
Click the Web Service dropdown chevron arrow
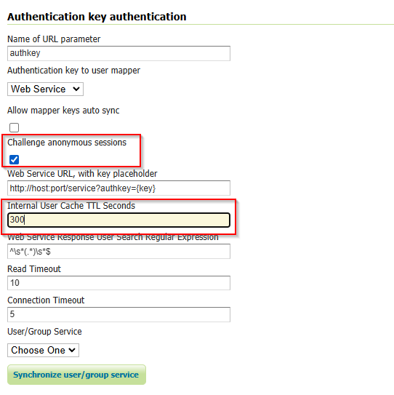click(x=76, y=89)
